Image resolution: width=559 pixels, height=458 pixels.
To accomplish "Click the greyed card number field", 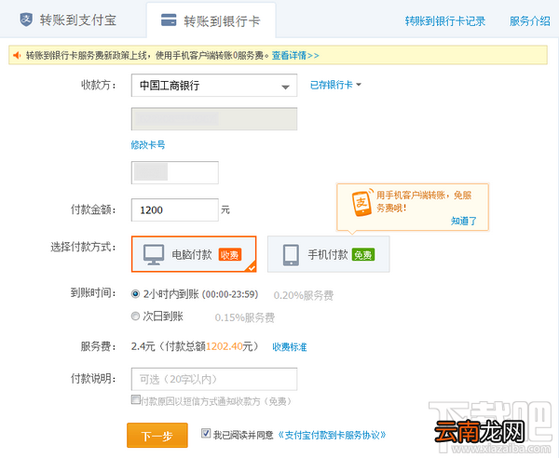I will coord(214,119).
